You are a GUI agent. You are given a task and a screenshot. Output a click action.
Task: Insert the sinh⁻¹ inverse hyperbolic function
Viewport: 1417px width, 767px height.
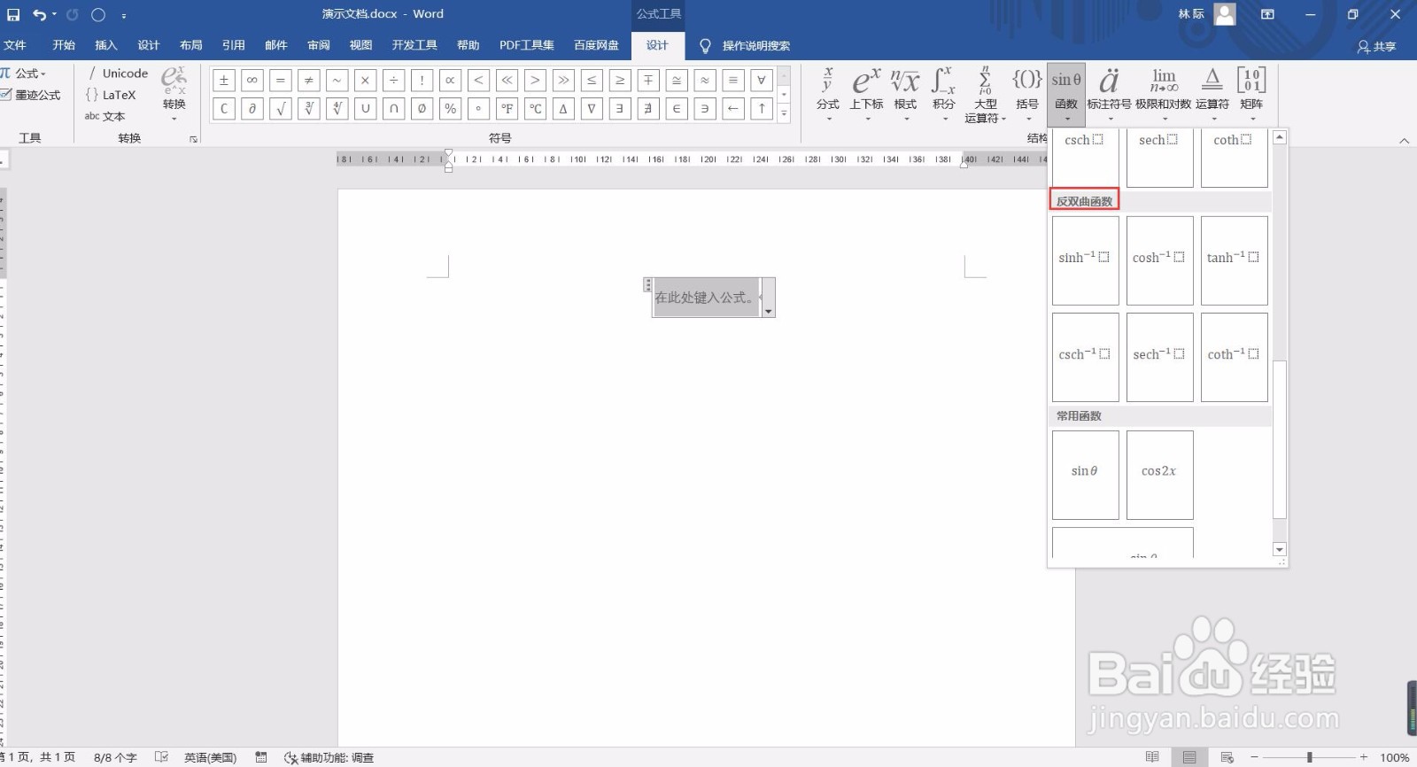(1085, 260)
